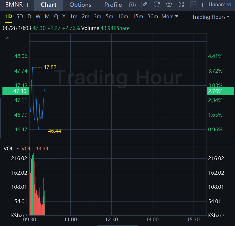235x226 pixels.
Task: Open chart settings gear icon
Action: (x=169, y=5)
